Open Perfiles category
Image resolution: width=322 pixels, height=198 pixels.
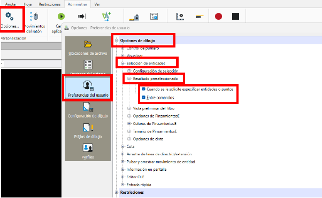(x=88, y=151)
